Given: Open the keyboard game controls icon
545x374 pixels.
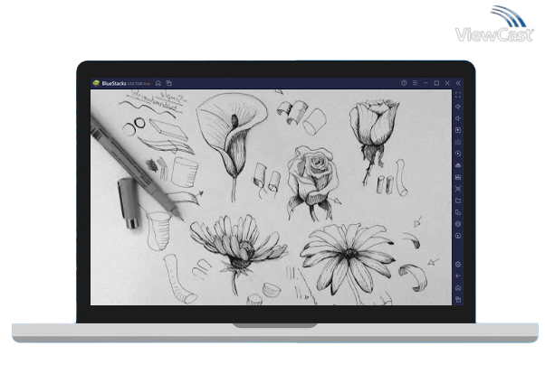Looking at the screenshot, I should pyautogui.click(x=458, y=142).
